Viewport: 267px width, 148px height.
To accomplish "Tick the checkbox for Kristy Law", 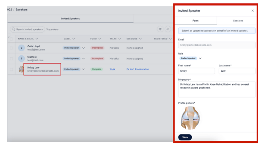I will (12, 69).
